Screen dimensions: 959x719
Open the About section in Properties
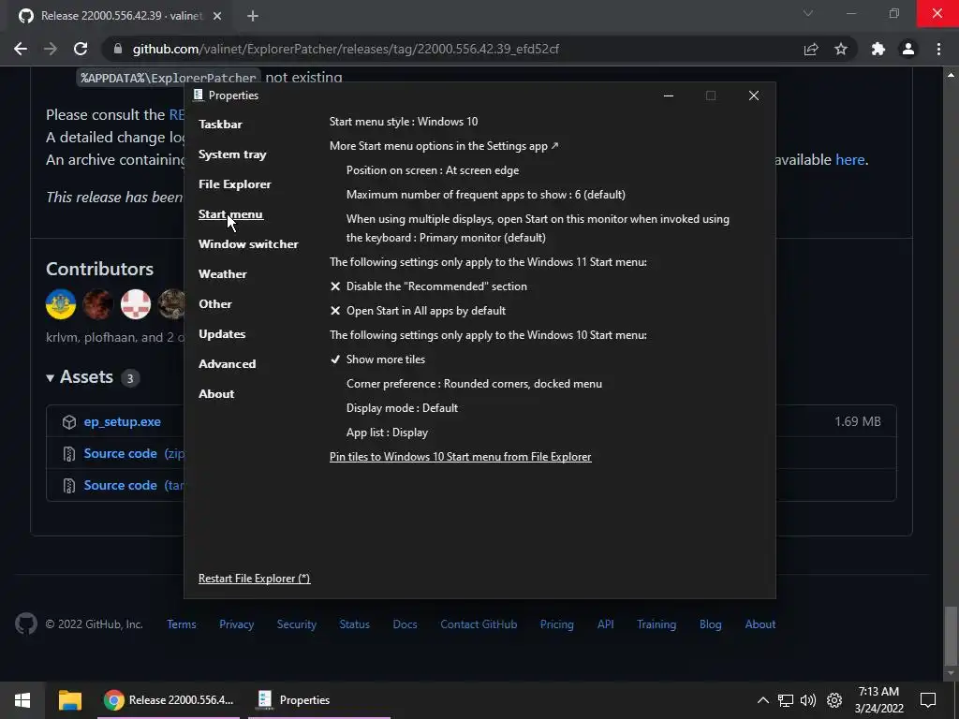[x=216, y=394]
